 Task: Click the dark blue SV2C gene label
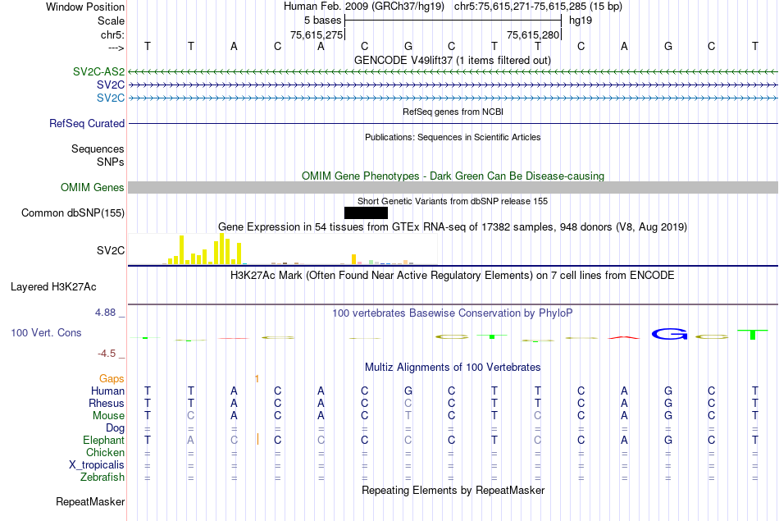(x=111, y=85)
